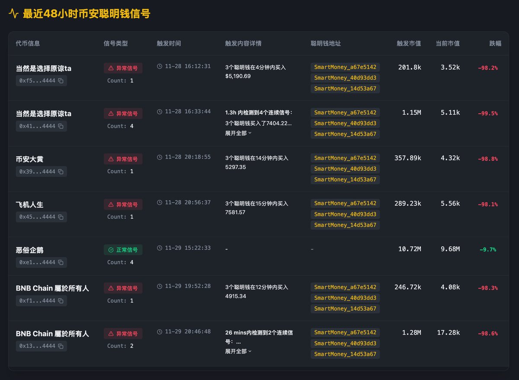Click the 最近48小时币安聪明钱信号 title
This screenshot has width=519, height=380.
[x=86, y=14]
